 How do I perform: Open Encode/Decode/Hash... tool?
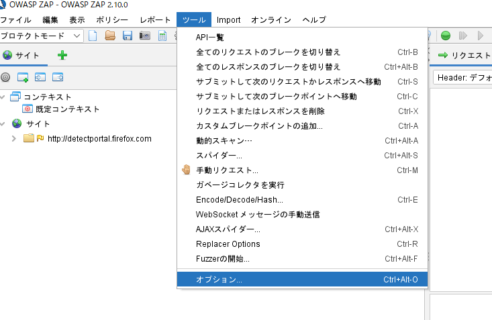(302, 199)
